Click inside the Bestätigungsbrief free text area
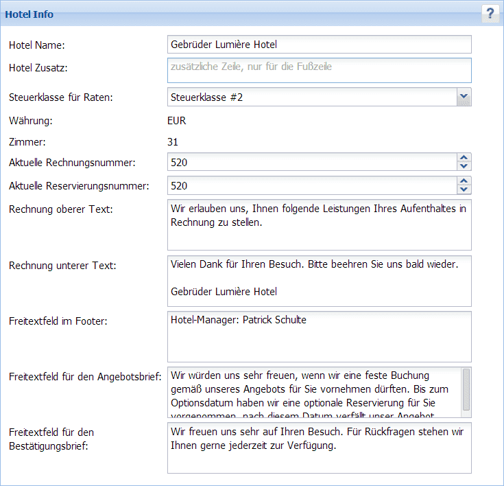504x486 pixels. point(319,448)
